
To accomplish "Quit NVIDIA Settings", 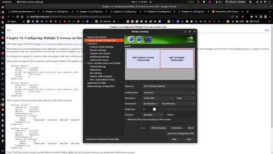I will coord(189,139).
